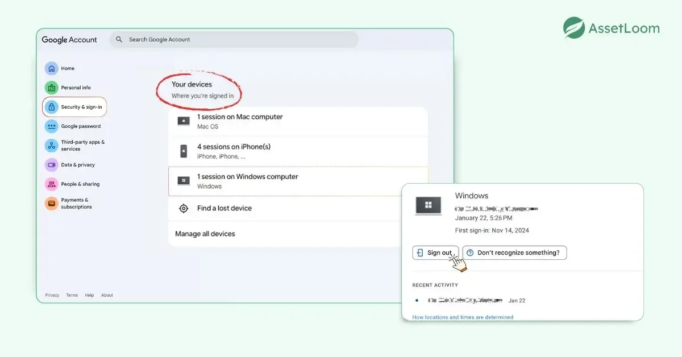Viewport: 682px width, 357px height.
Task: Click Third-party apps & services icon
Action: [52, 146]
